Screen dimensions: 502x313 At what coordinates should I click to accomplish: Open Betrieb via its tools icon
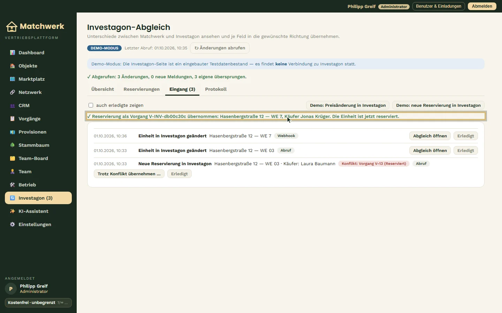click(13, 185)
